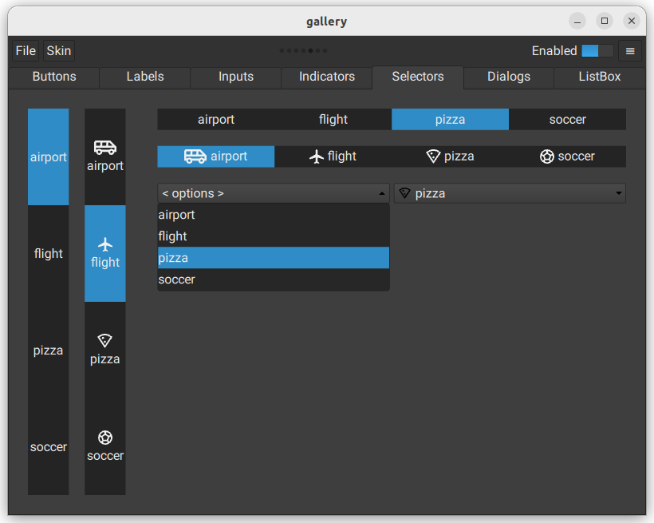The height and width of the screenshot is (523, 654).
Task: Select flight in the vertical text-only bar
Action: 49,254
